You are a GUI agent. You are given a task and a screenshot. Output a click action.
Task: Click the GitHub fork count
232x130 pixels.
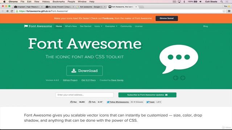(x=100, y=102)
